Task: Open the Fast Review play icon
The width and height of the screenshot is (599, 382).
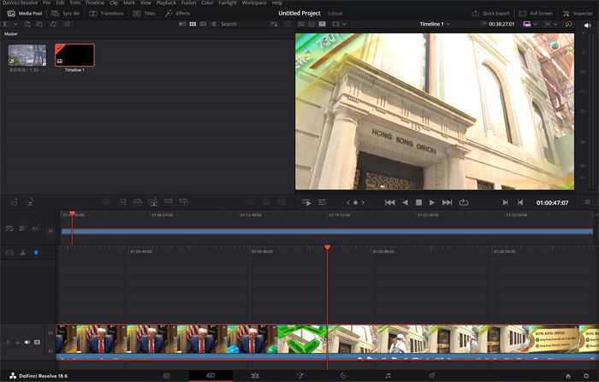Action: (x=306, y=203)
